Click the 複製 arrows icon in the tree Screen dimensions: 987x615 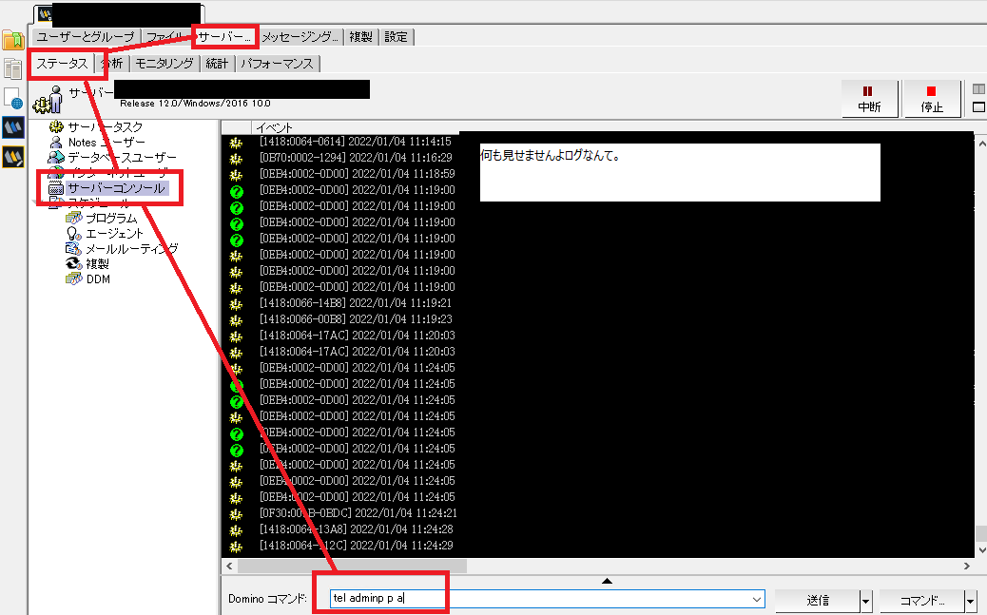click(74, 263)
